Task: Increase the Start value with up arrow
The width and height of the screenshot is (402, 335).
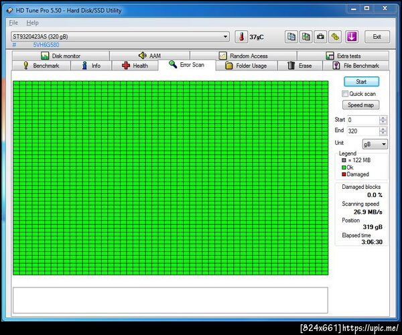Action: coord(383,118)
